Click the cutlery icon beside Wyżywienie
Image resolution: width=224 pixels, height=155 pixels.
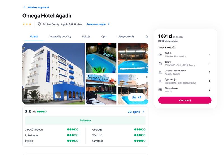pos(160,90)
